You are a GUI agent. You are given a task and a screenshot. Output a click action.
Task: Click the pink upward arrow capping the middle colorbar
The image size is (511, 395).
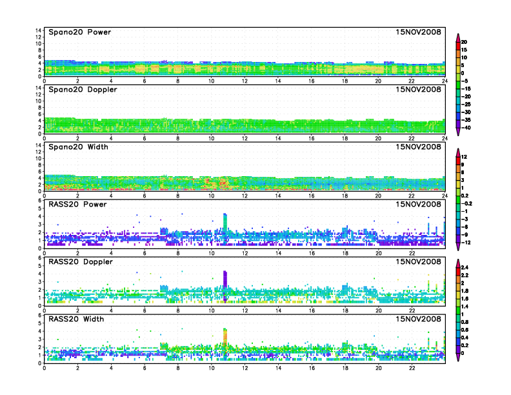pyautogui.click(x=458, y=152)
